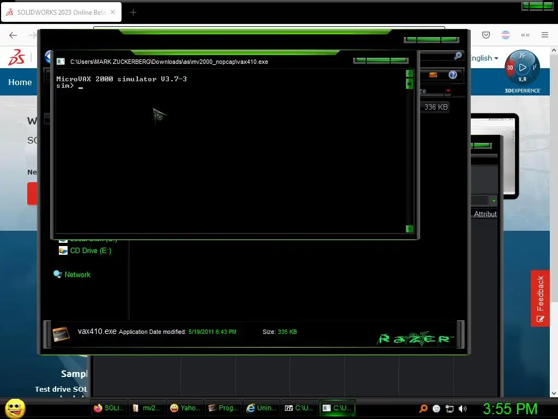The width and height of the screenshot is (558, 419).
Task: Click the console scrollbar thumb
Action: click(409, 83)
